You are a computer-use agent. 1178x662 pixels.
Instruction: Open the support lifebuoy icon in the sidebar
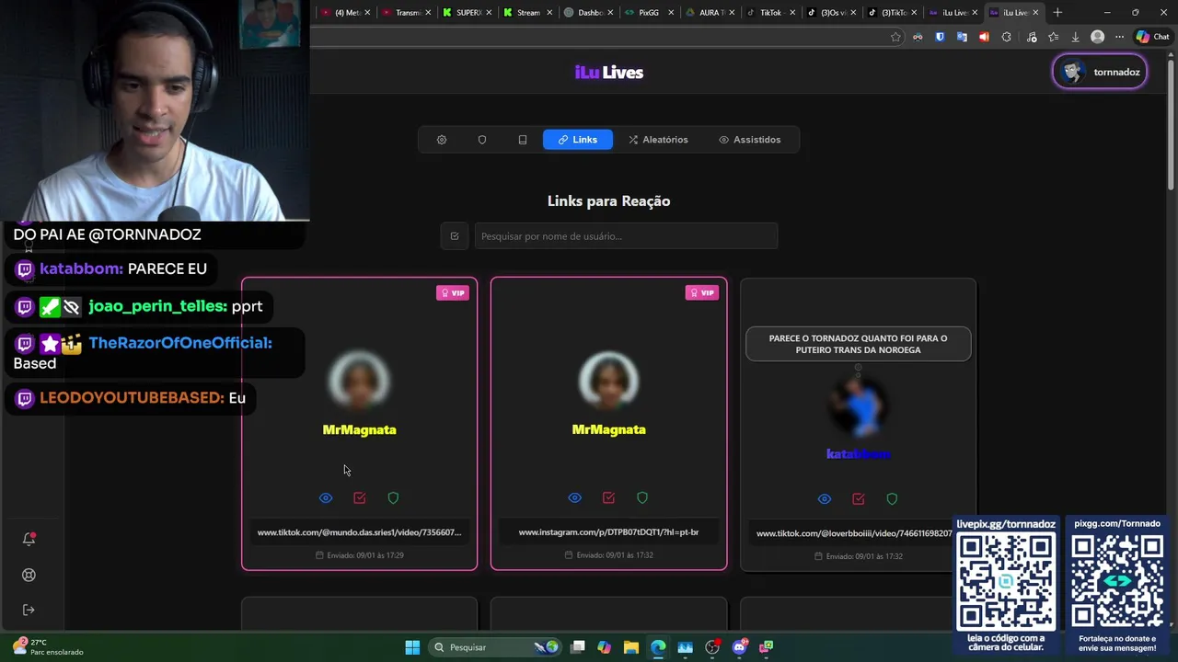29,575
